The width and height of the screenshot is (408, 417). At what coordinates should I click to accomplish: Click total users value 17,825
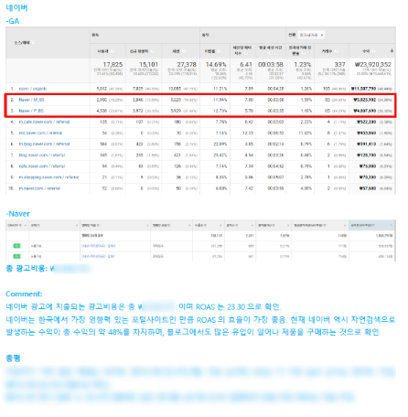113,65
